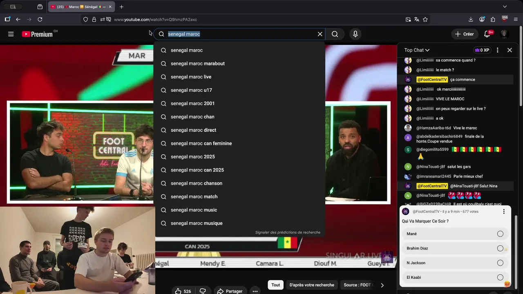Click @imraneamari2445 chat message

(468, 176)
